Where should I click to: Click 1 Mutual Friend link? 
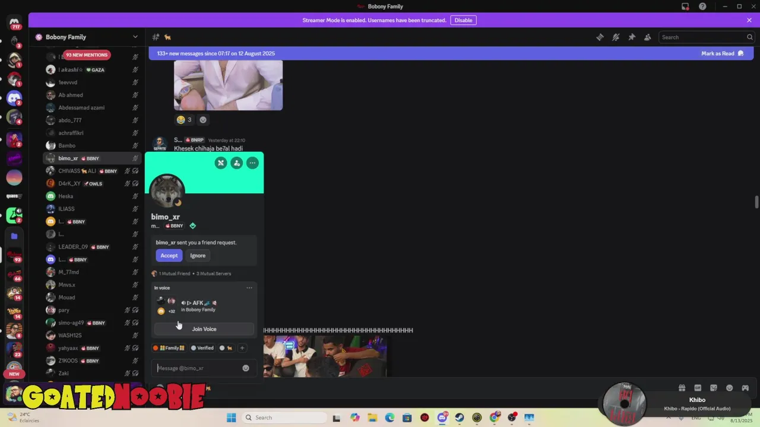click(x=174, y=273)
